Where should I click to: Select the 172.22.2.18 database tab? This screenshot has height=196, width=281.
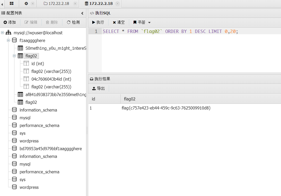coord(99,4)
